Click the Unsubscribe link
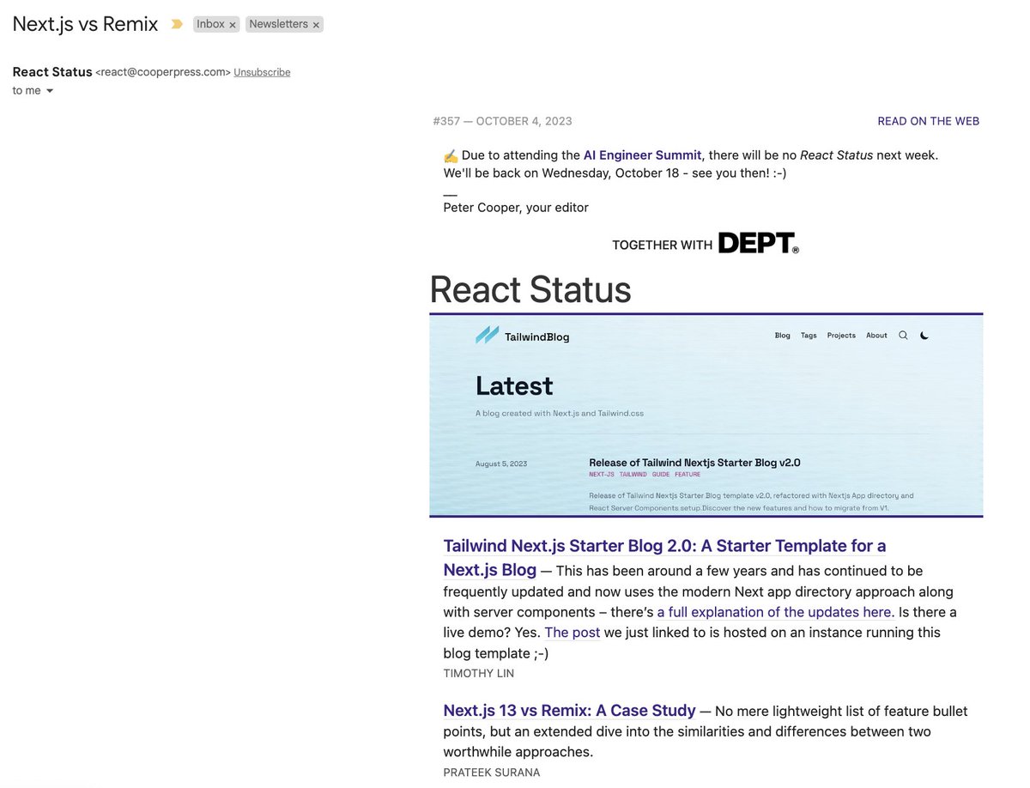 [x=262, y=73]
